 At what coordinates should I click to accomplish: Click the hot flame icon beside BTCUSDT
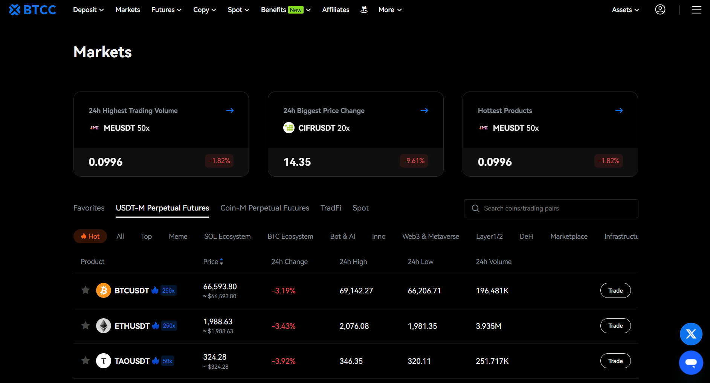click(x=155, y=290)
